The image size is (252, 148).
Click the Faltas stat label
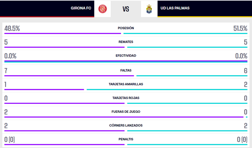126,70
